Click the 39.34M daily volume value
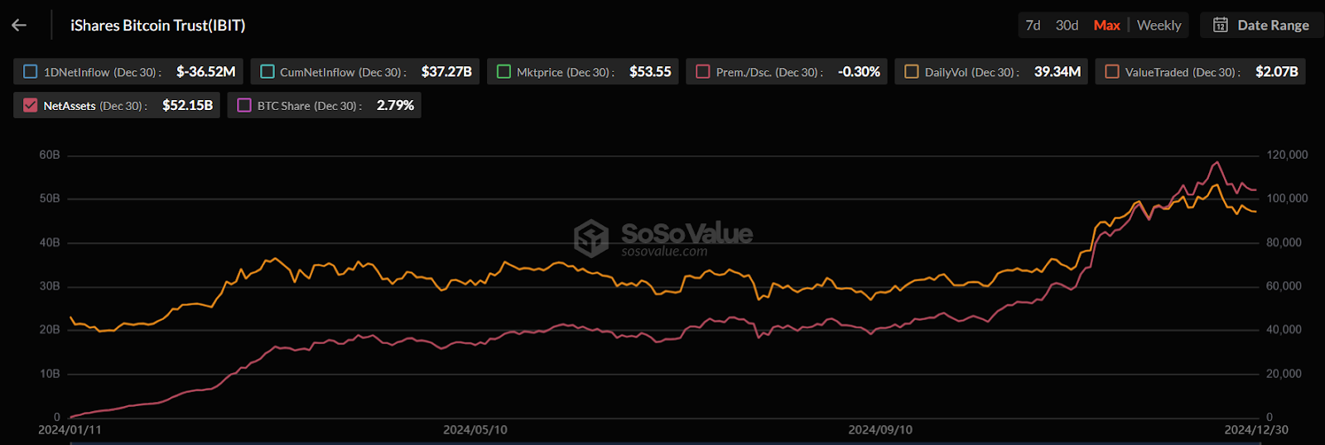 click(1058, 72)
